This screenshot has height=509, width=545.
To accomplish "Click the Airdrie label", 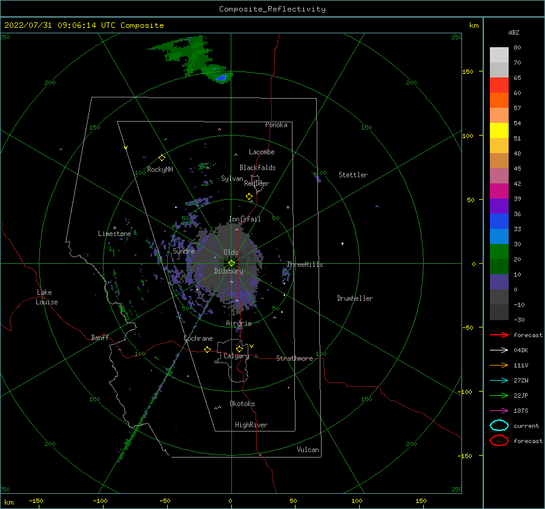I will (x=239, y=323).
